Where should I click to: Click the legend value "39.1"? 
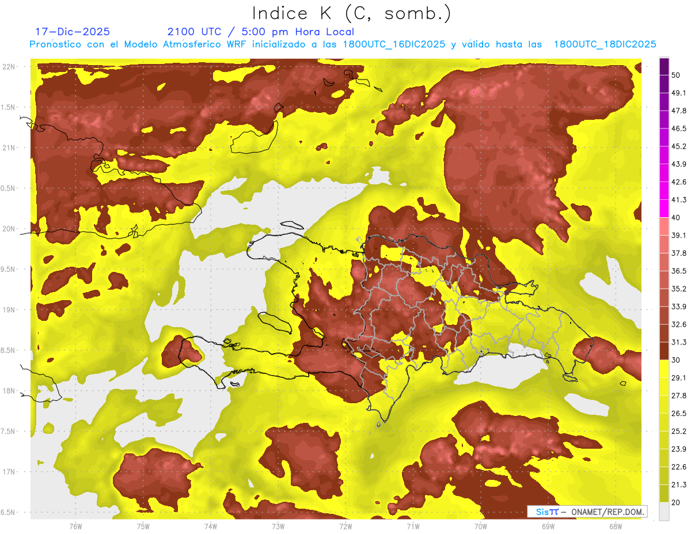pos(679,235)
